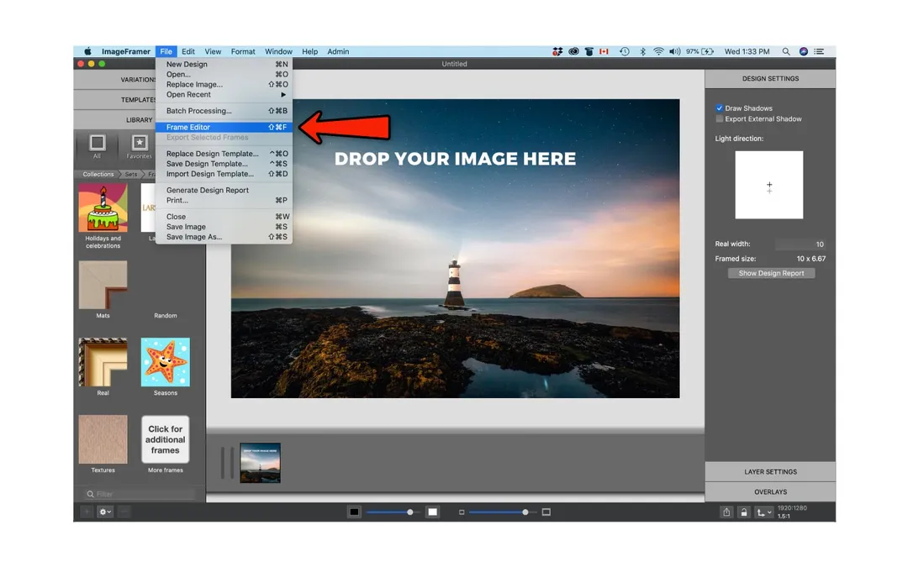
Task: Choose Save Design Template menu item
Action: pyautogui.click(x=224, y=164)
